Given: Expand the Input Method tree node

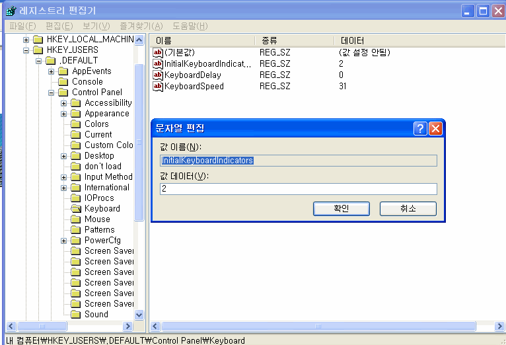Looking at the screenshot, I should click(x=64, y=177).
